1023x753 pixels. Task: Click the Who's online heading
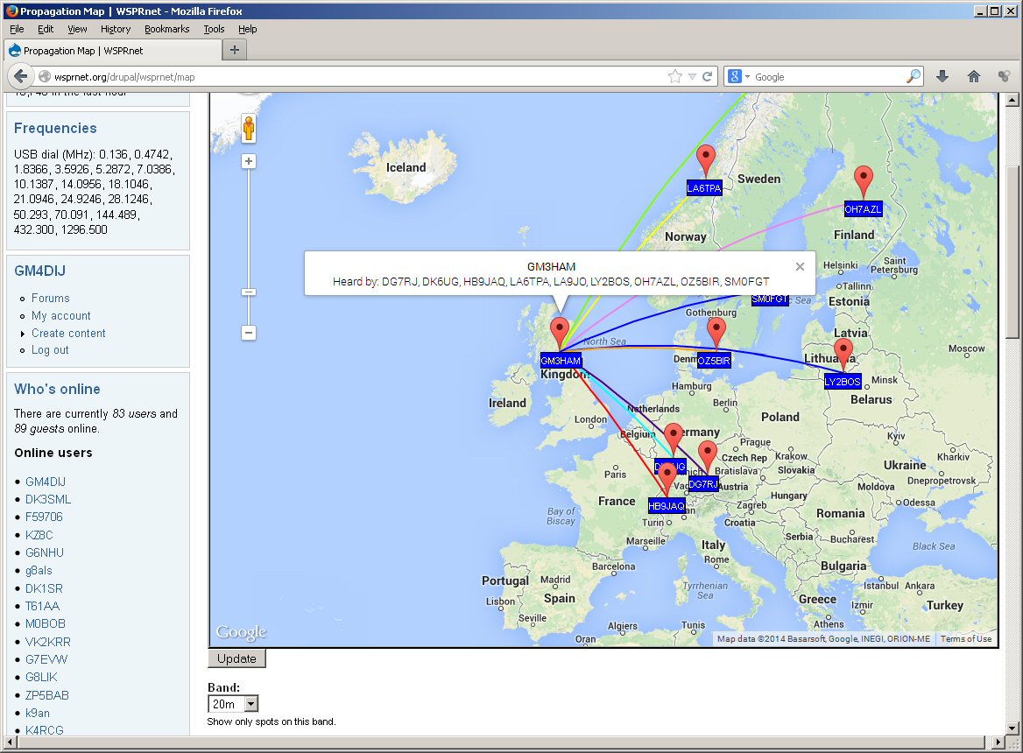coord(58,390)
